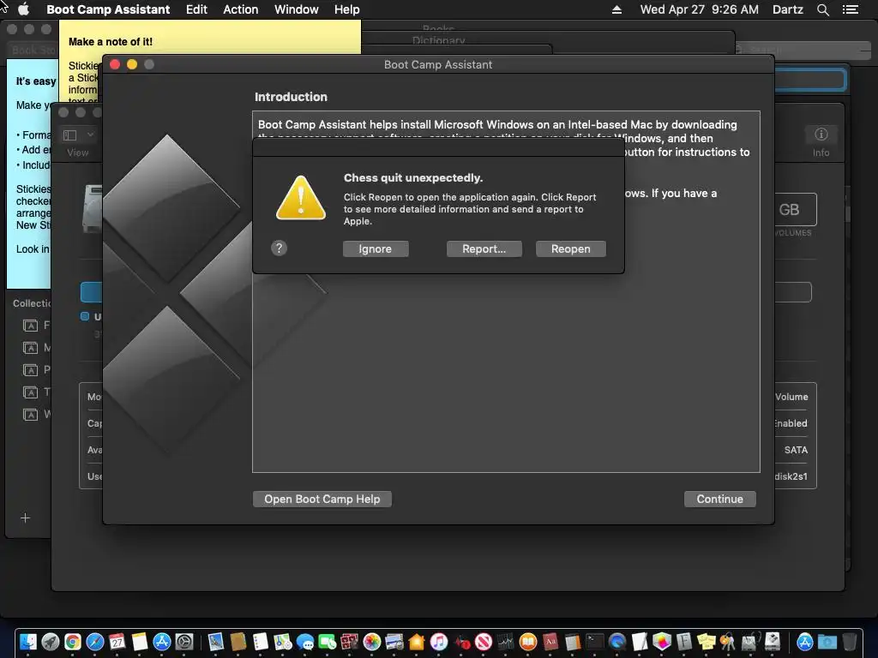Open Spotlight search magnifier

(822, 9)
